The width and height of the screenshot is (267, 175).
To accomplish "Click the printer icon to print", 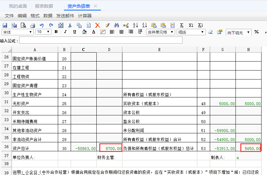I will [x=32, y=25].
